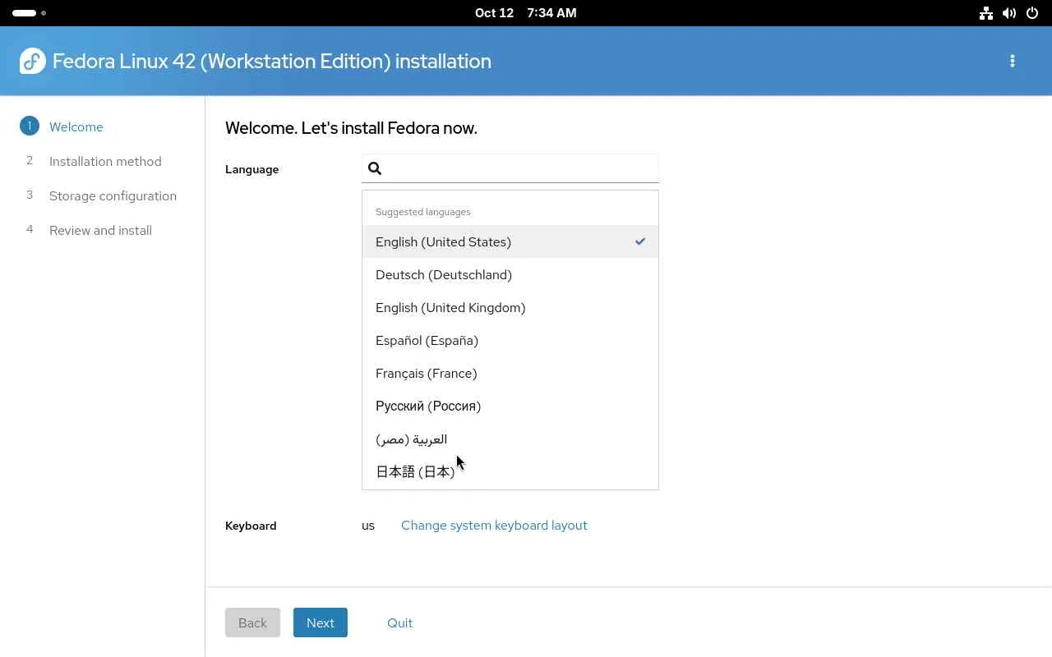Viewport: 1052px width, 657px height.
Task: Click Change system keyboard layout link
Action: click(494, 526)
